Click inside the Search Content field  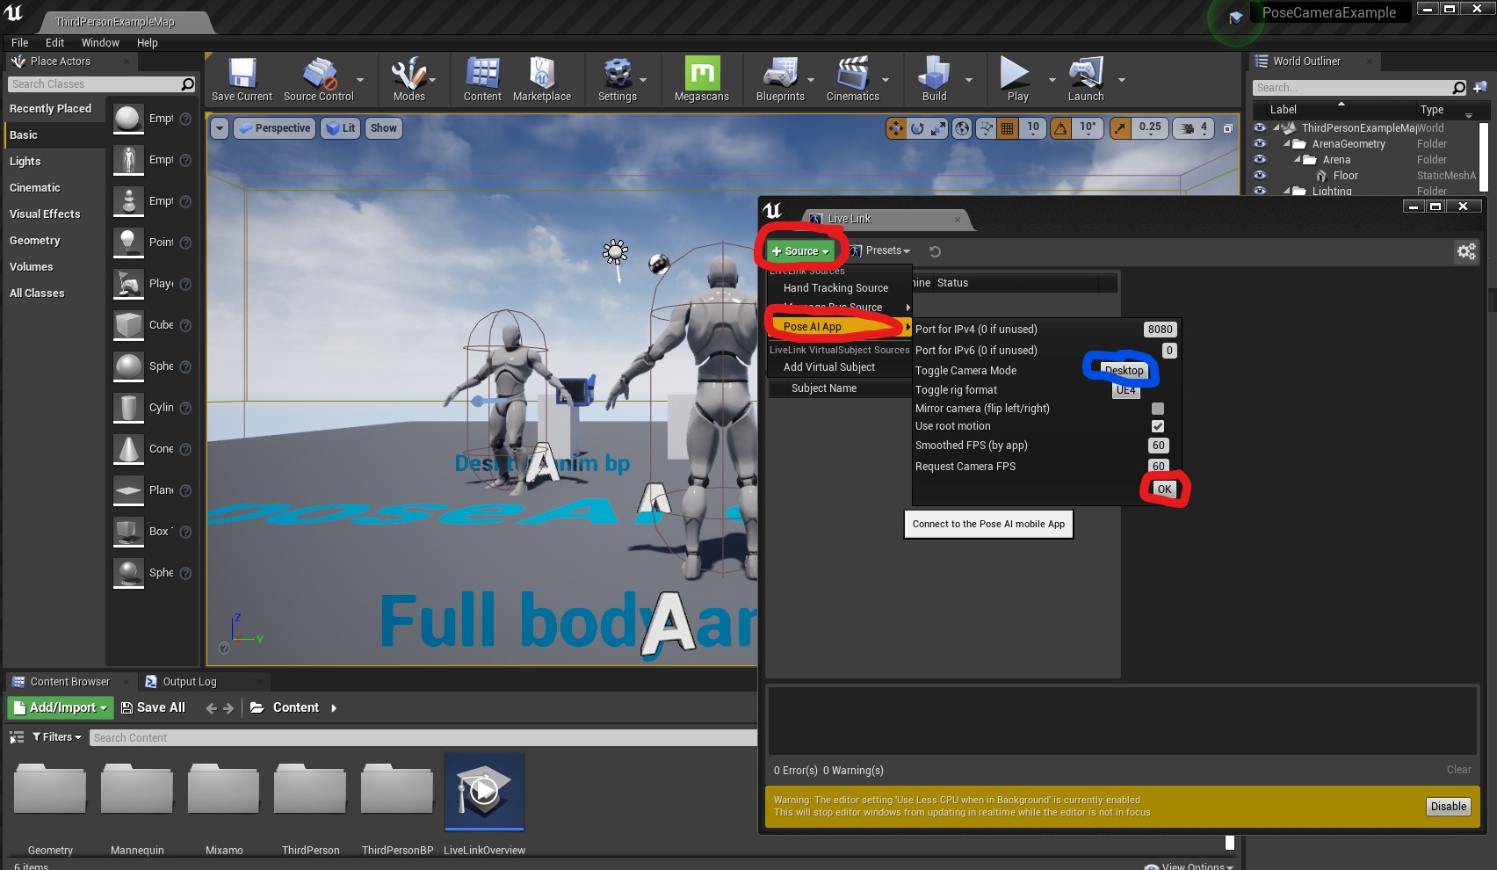[x=264, y=737]
